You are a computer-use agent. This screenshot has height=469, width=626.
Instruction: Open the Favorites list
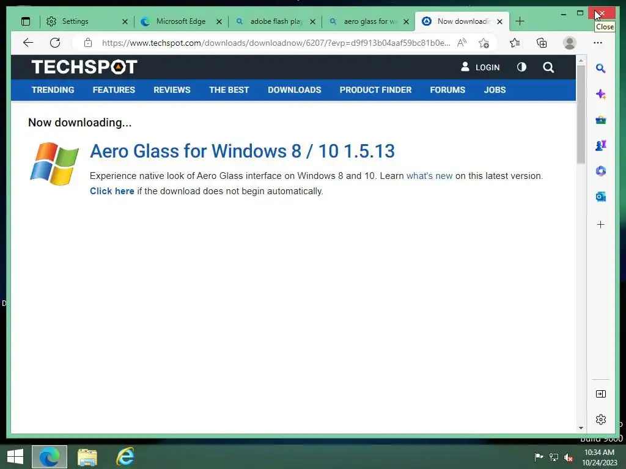(x=515, y=43)
